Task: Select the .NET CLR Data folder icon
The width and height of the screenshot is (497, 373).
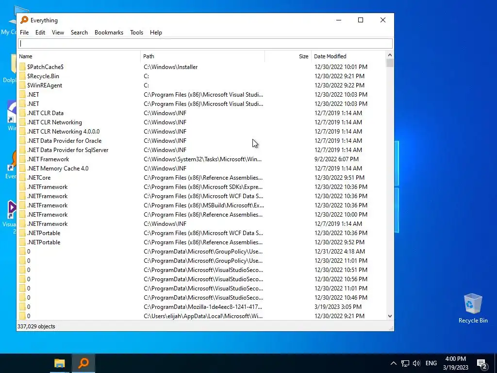Action: point(22,113)
